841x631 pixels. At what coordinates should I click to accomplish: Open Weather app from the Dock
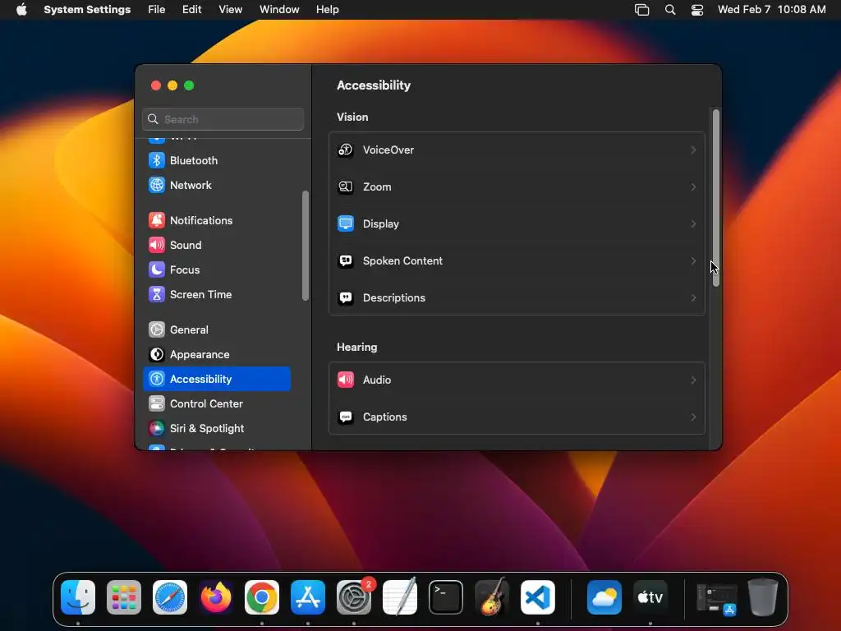[x=604, y=597]
